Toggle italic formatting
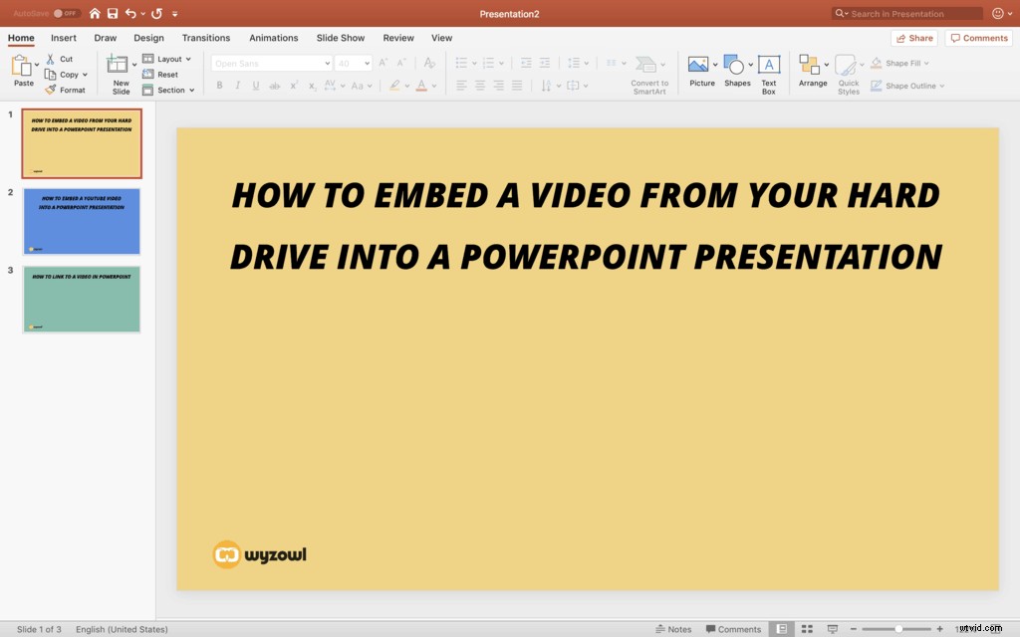 pos(237,86)
